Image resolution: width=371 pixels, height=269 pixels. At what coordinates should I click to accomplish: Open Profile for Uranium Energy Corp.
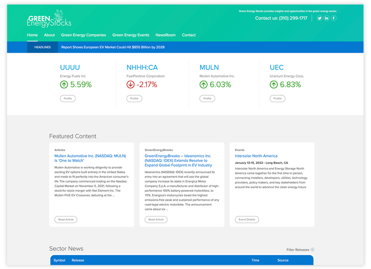277,99
